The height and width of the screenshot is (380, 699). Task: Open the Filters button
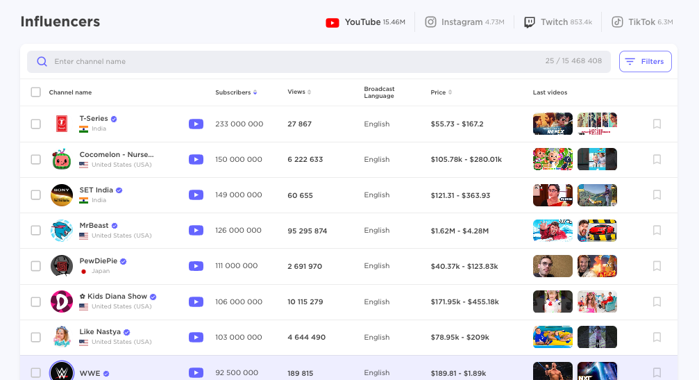(x=645, y=62)
